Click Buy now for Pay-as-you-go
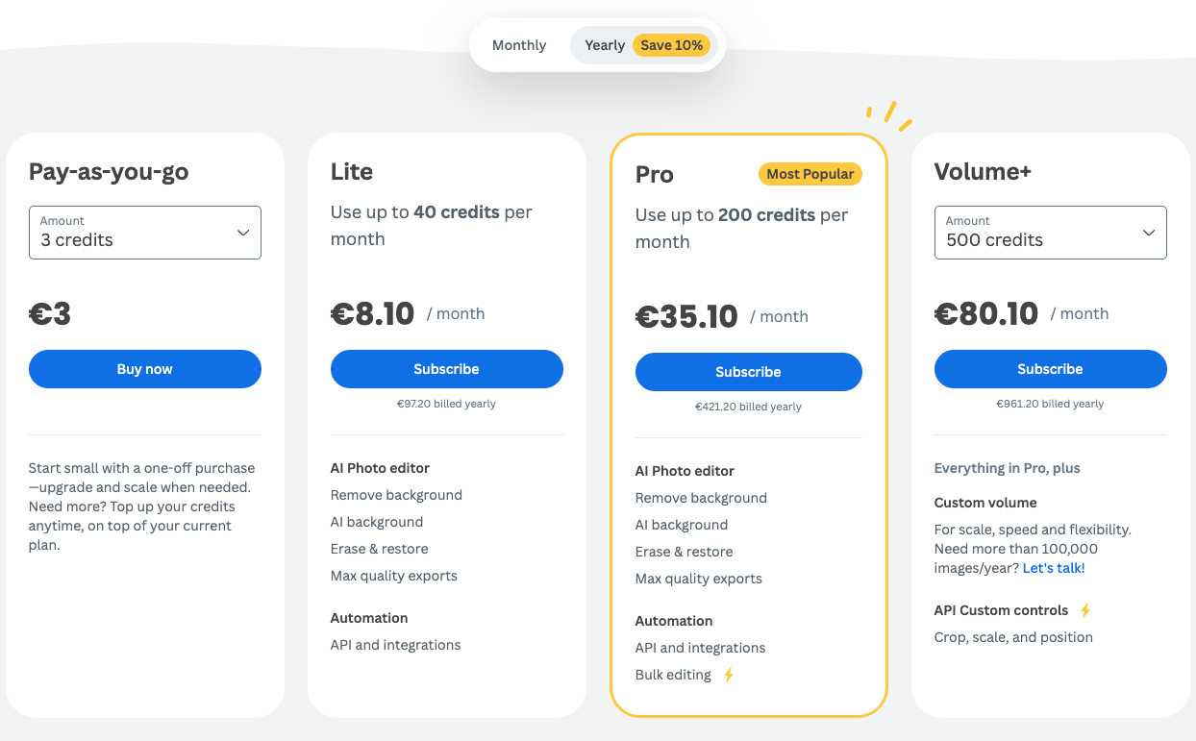Image resolution: width=1196 pixels, height=741 pixels. (144, 369)
